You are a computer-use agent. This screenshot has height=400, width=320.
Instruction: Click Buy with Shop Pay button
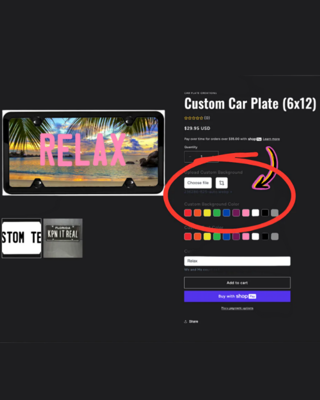(237, 296)
